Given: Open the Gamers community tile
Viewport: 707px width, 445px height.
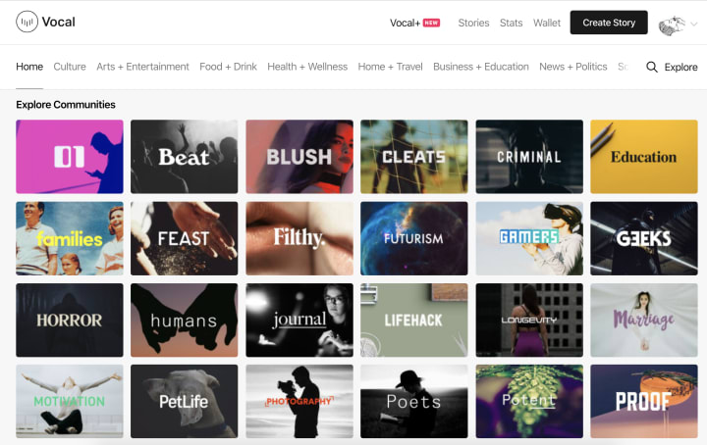Looking at the screenshot, I should coord(529,238).
